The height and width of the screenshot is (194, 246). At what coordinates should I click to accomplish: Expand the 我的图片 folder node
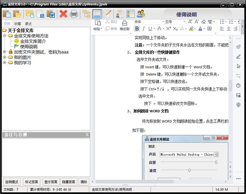(x=4, y=57)
